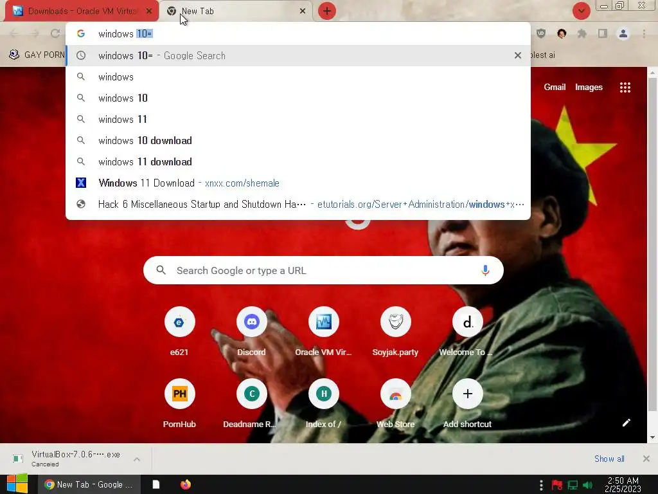The image size is (658, 494).
Task: Open the 'Hack 6 Miscellaneous Startup' etutorials suggestion
Action: [298, 204]
